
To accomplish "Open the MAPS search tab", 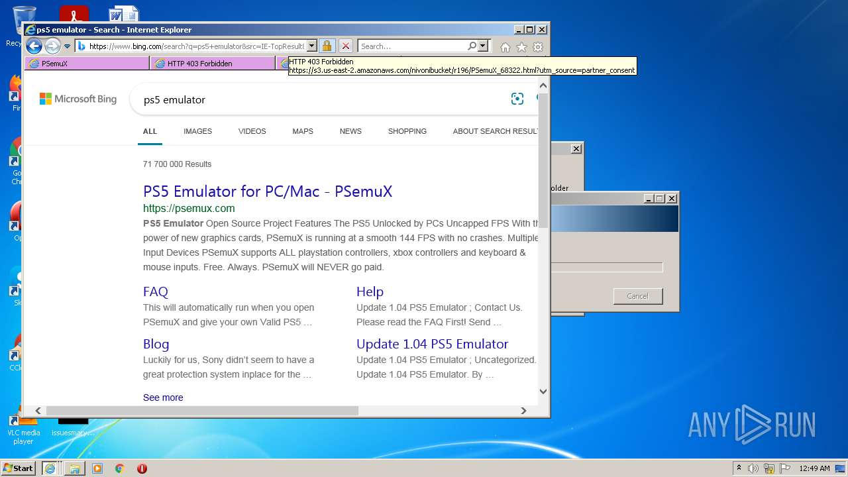I will point(303,131).
